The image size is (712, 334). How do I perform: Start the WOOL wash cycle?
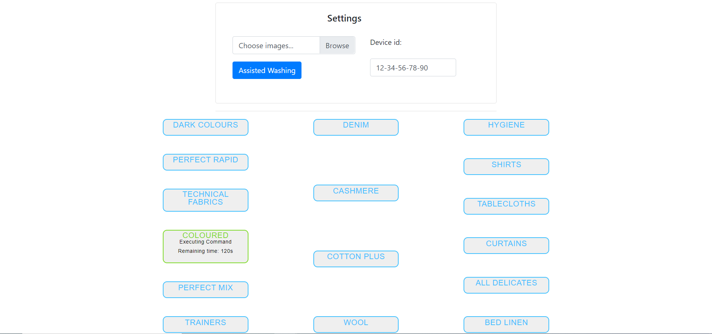[356, 324]
